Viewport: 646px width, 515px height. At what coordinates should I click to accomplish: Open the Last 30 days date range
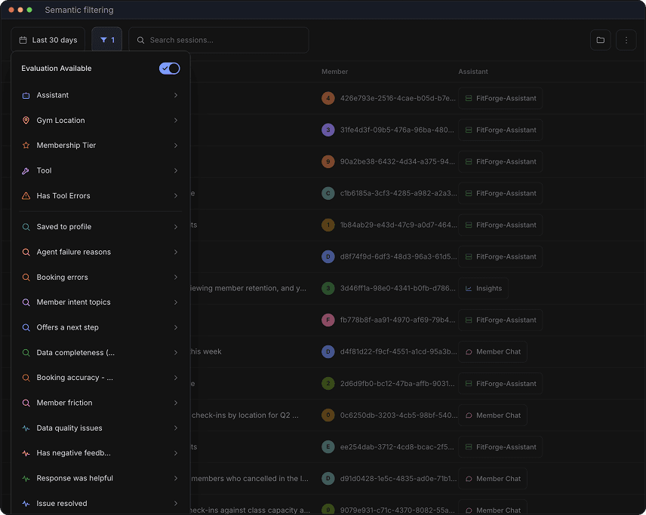tap(48, 40)
